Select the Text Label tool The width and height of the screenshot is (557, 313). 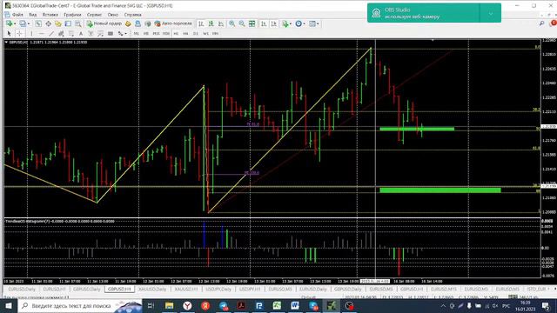point(91,33)
